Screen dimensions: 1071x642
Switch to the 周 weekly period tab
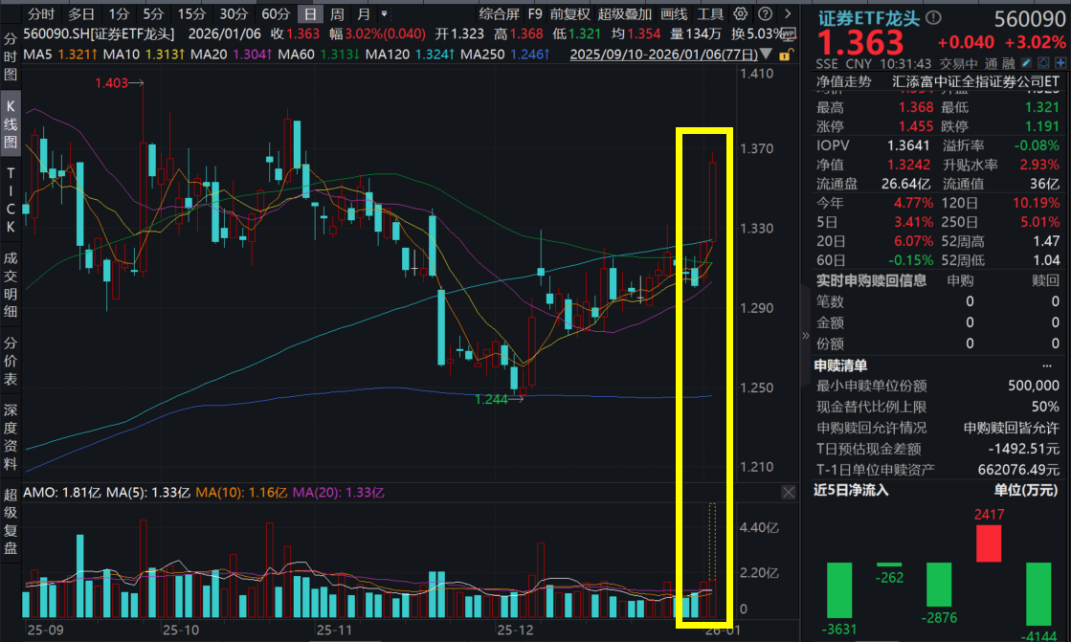(x=337, y=14)
